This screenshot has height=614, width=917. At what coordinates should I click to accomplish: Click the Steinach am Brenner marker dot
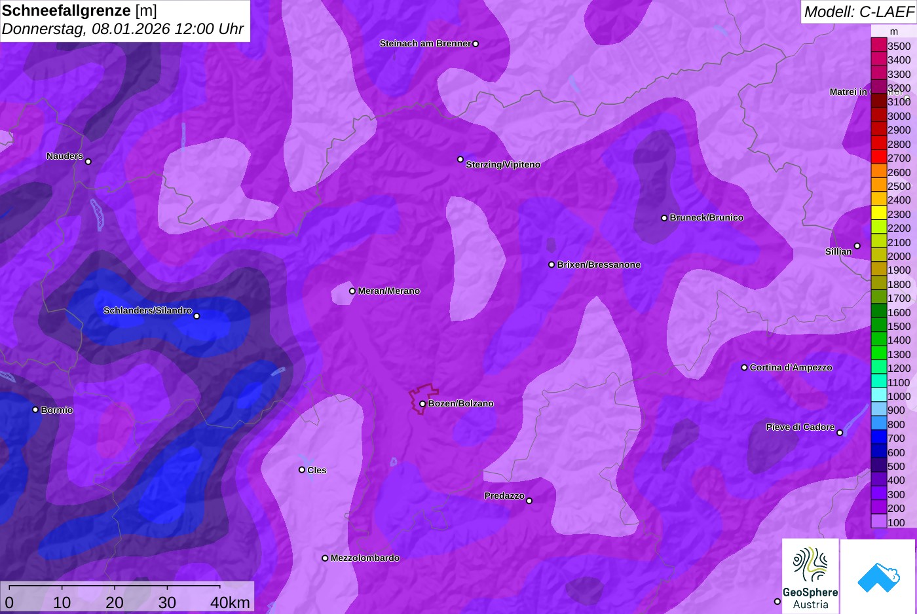476,44
